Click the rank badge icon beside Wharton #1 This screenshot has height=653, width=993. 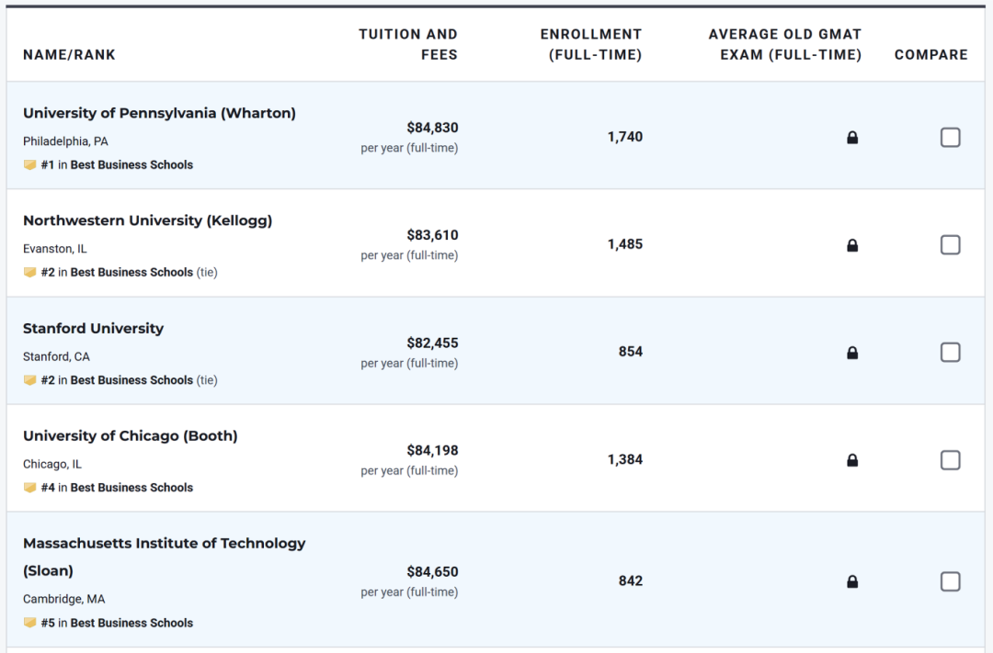click(x=30, y=165)
